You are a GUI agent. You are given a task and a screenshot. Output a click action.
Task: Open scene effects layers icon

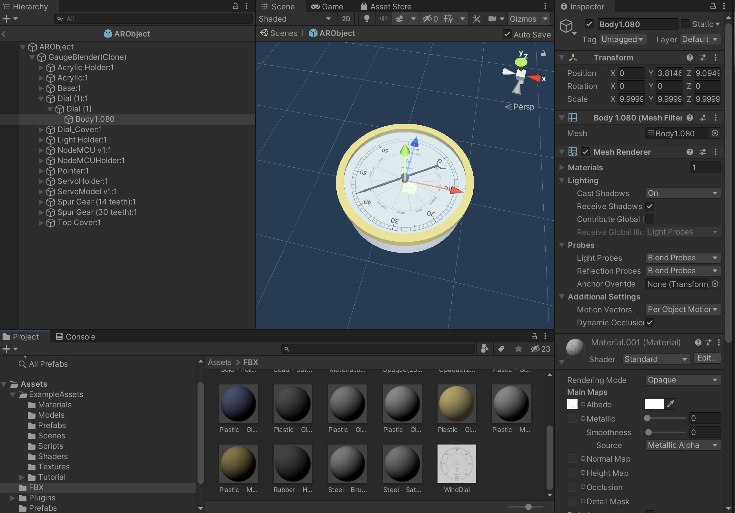399,19
